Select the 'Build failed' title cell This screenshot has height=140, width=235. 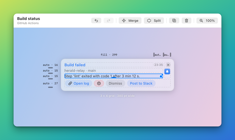pyautogui.click(x=109, y=65)
